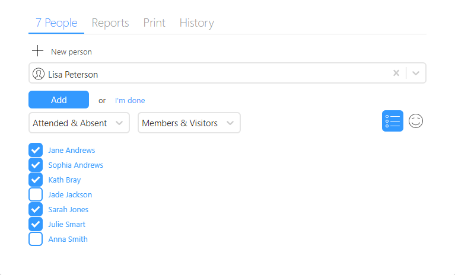Open the 7 People tab
This screenshot has height=275, width=455.
(56, 23)
